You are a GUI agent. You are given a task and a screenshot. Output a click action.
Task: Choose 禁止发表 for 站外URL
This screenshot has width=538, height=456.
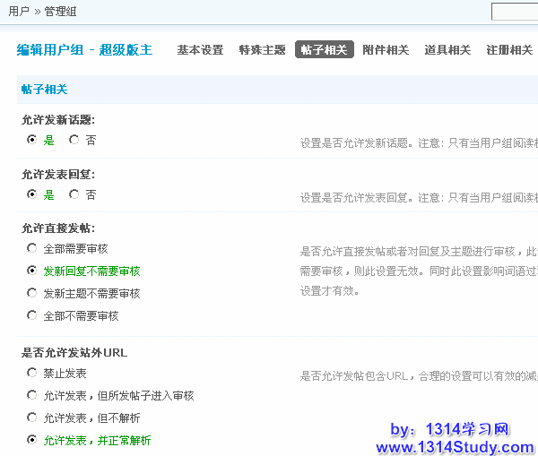(32, 372)
